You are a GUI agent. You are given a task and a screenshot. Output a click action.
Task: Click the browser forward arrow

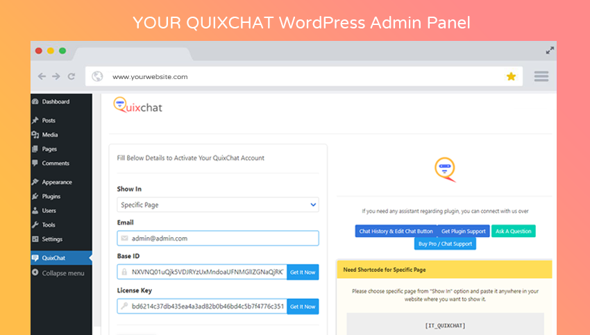point(56,76)
